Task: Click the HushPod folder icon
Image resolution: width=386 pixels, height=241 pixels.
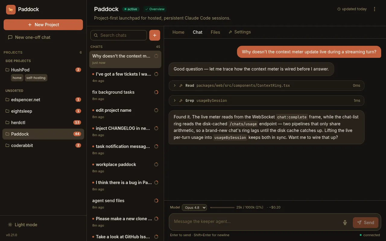Action: pos(8,70)
